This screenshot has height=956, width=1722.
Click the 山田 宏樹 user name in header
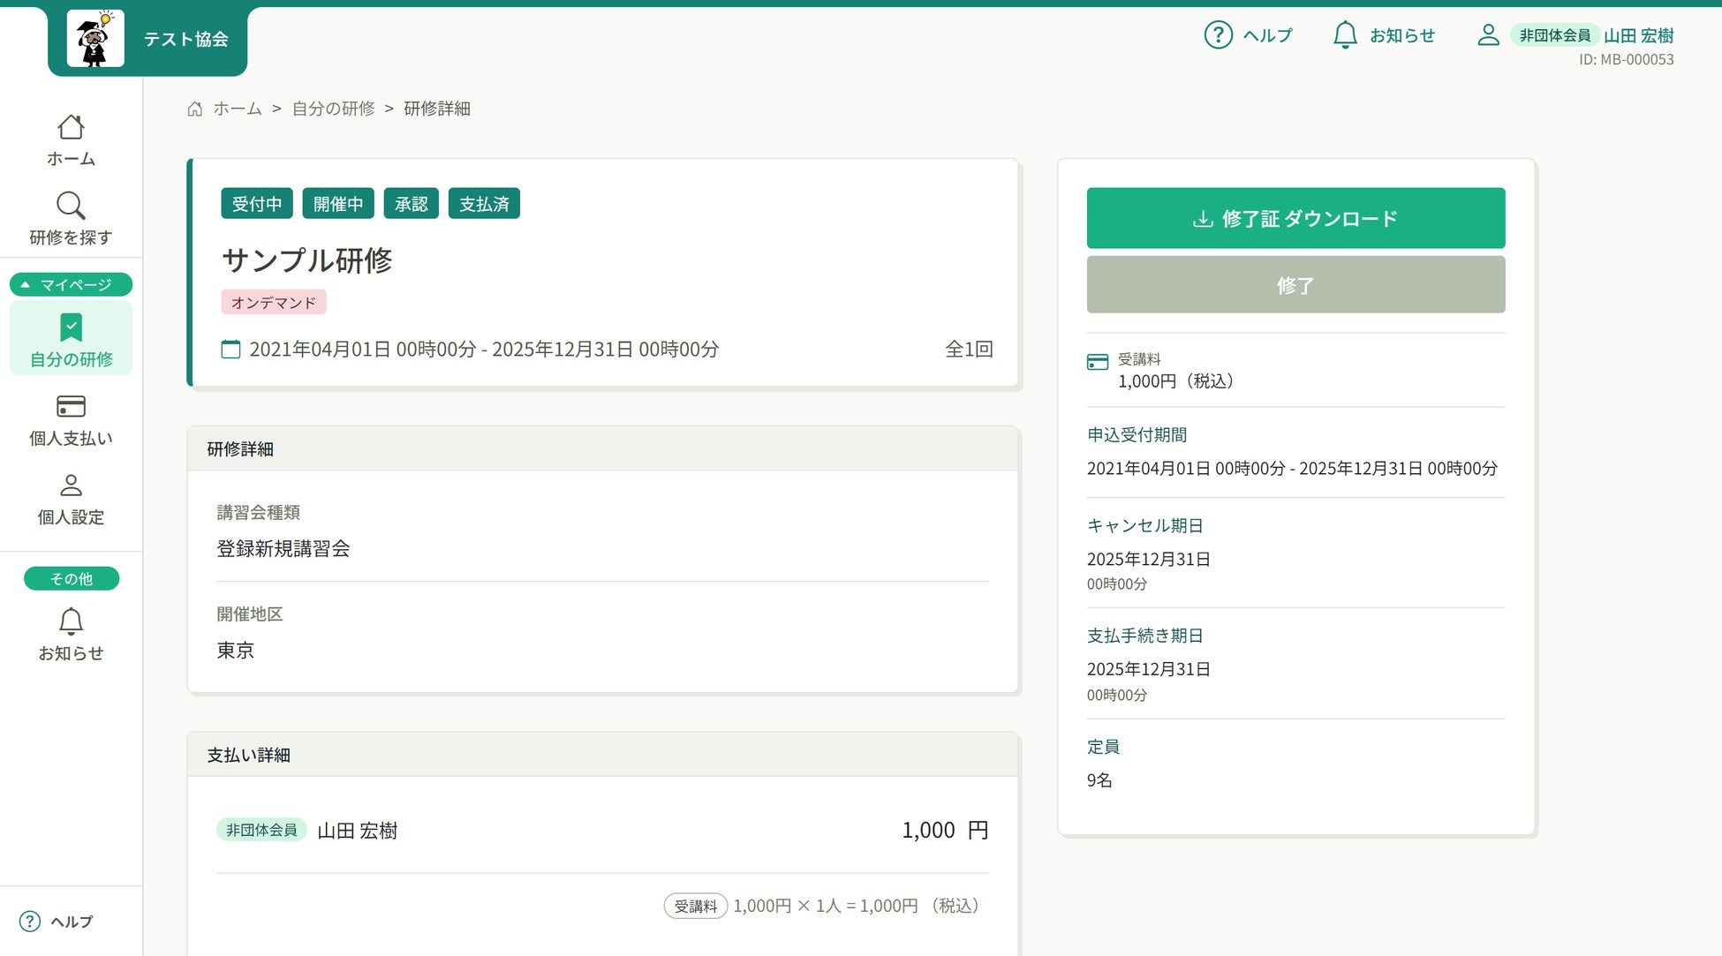click(x=1638, y=35)
